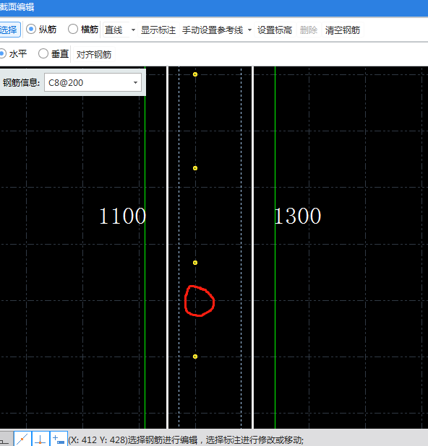428x446 pixels.
Task: Select the 纵筋 radio button
Action: (31, 29)
